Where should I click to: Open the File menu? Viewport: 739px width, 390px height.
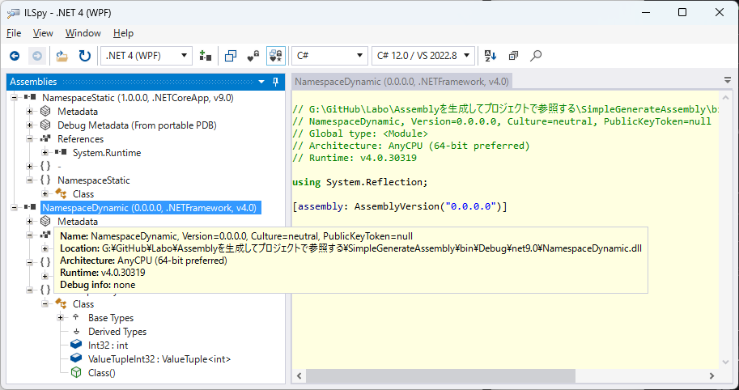(14, 33)
